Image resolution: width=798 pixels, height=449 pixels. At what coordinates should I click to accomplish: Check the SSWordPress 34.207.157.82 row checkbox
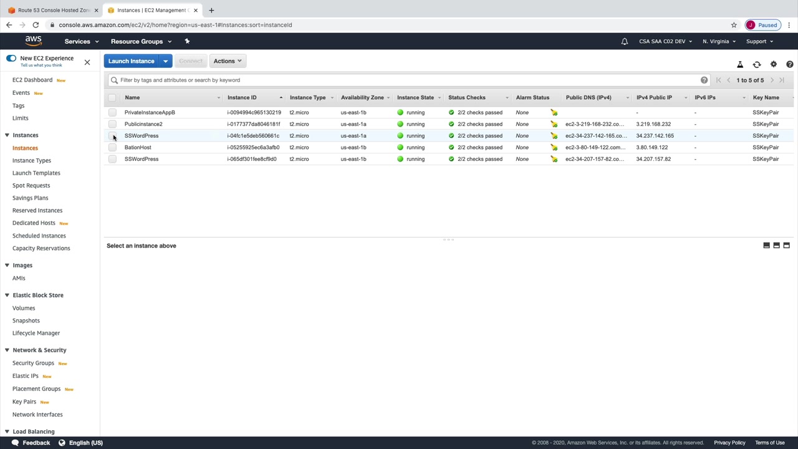pyautogui.click(x=112, y=159)
